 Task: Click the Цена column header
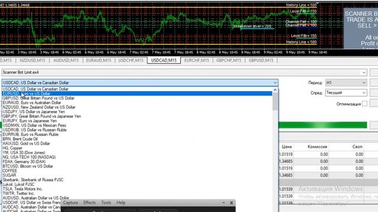[286, 147]
